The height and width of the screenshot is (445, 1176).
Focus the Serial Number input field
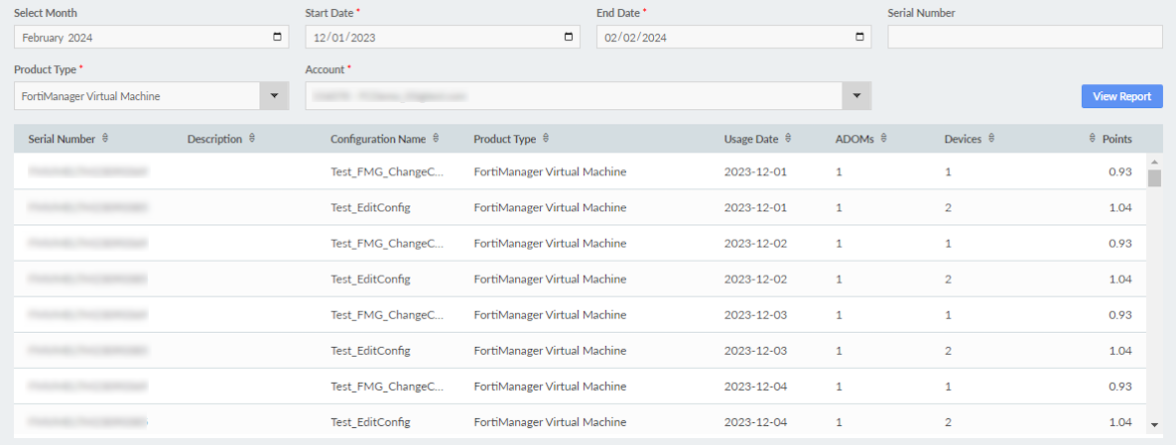point(1024,38)
